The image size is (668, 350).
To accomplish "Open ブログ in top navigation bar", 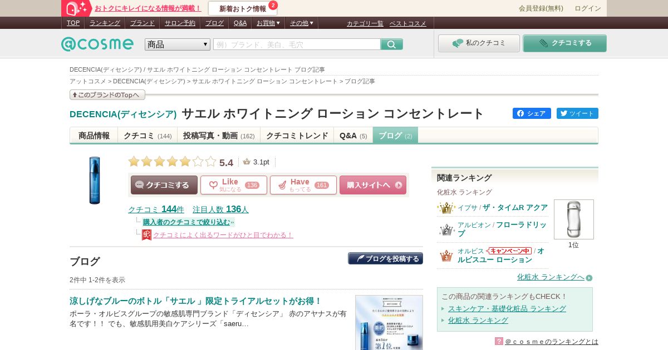I will (214, 23).
